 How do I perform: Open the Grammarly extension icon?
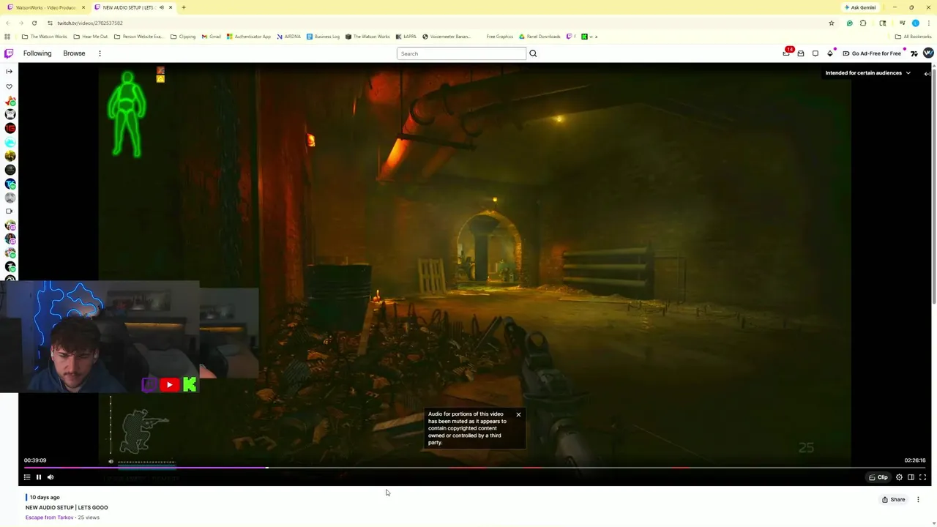click(849, 23)
